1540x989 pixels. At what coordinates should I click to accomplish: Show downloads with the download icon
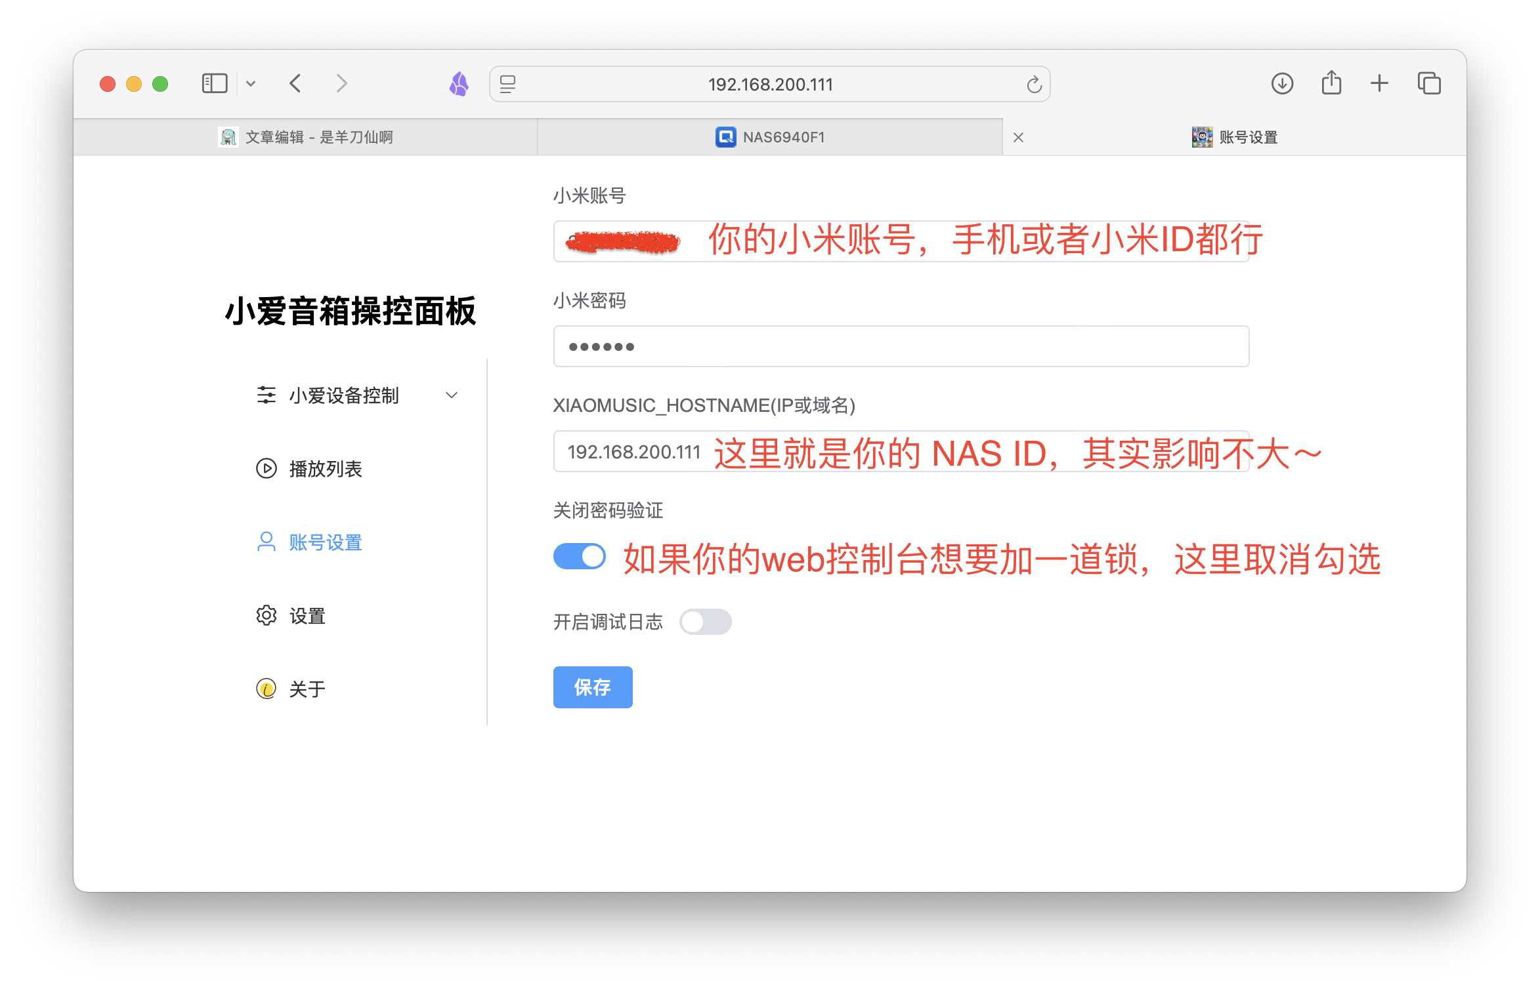[x=1282, y=83]
